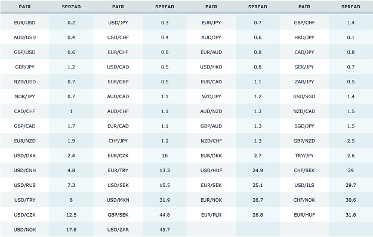Click the USD/MXN pair cell
The image size is (373, 237).
pyautogui.click(x=118, y=200)
